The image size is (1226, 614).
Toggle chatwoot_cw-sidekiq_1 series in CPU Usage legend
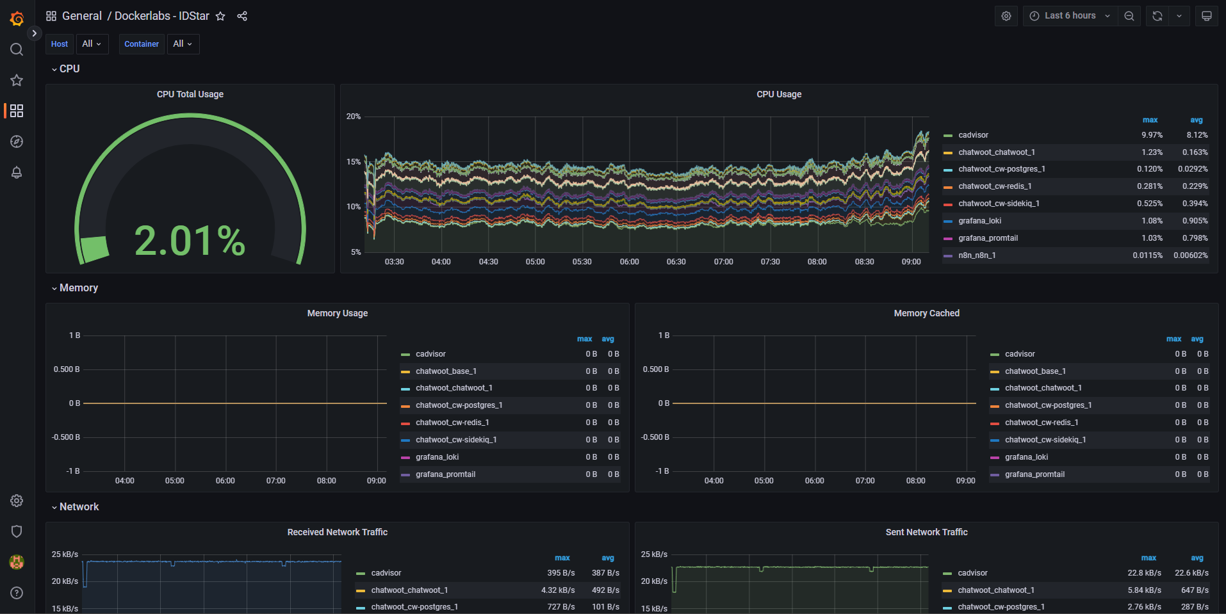(x=999, y=204)
